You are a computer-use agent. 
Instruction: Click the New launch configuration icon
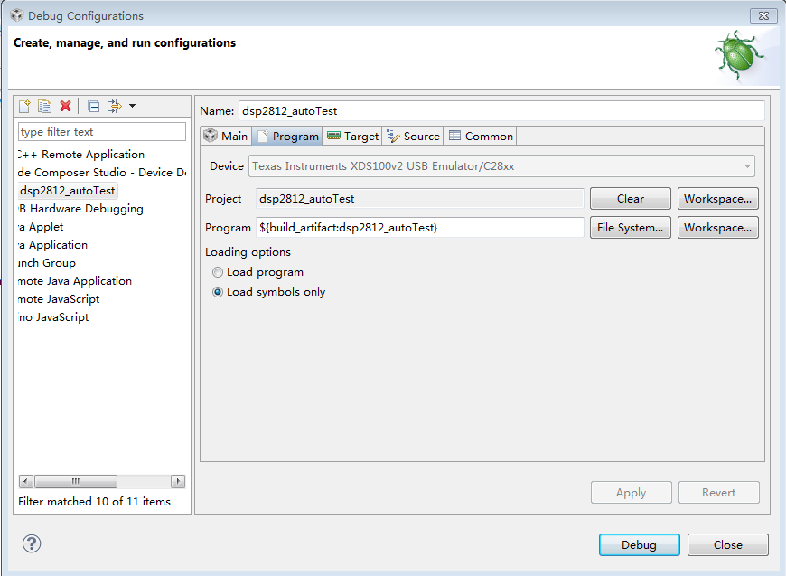point(25,107)
